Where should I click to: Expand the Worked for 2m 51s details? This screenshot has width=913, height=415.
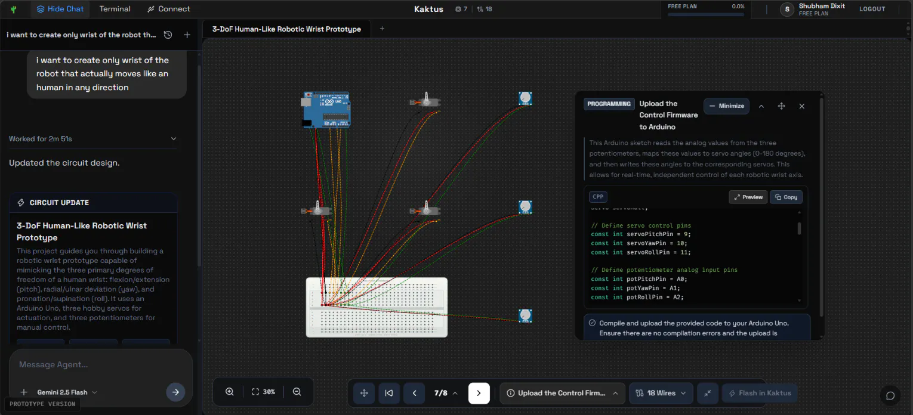coord(93,138)
